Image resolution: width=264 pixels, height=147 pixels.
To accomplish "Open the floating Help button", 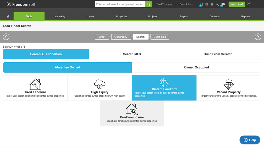I will tap(250, 140).
